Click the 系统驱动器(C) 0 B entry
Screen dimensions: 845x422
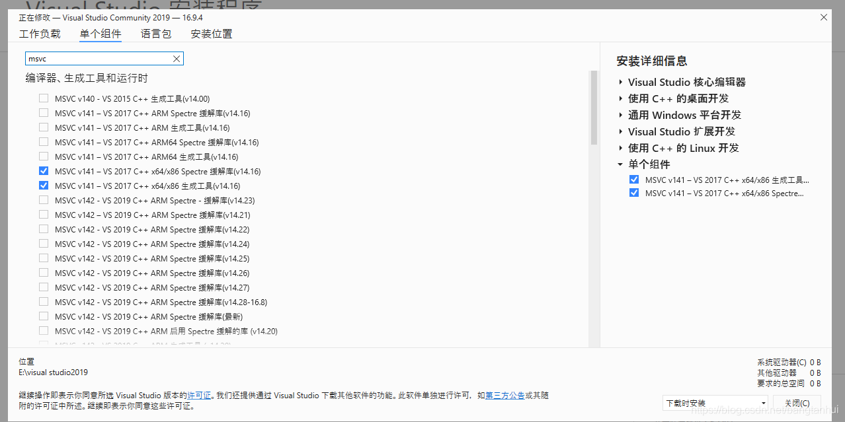tap(789, 362)
